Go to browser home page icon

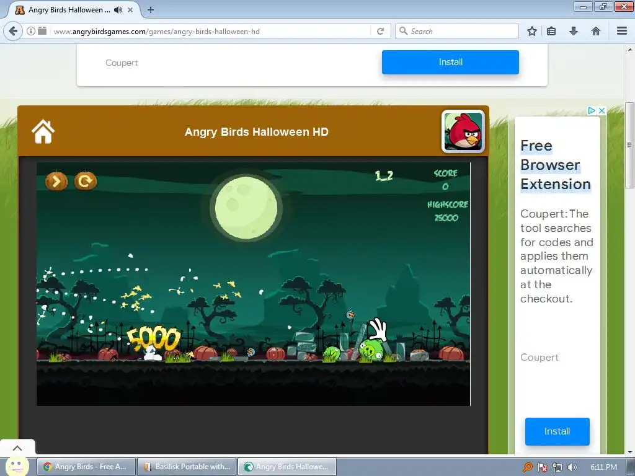pos(596,31)
